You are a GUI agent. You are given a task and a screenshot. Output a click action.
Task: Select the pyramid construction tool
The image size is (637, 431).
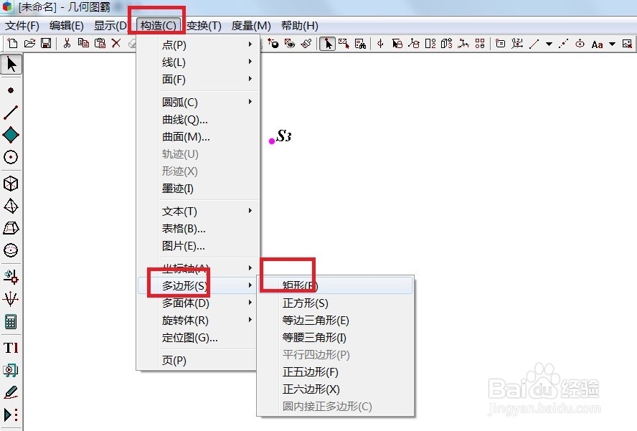tap(11, 204)
